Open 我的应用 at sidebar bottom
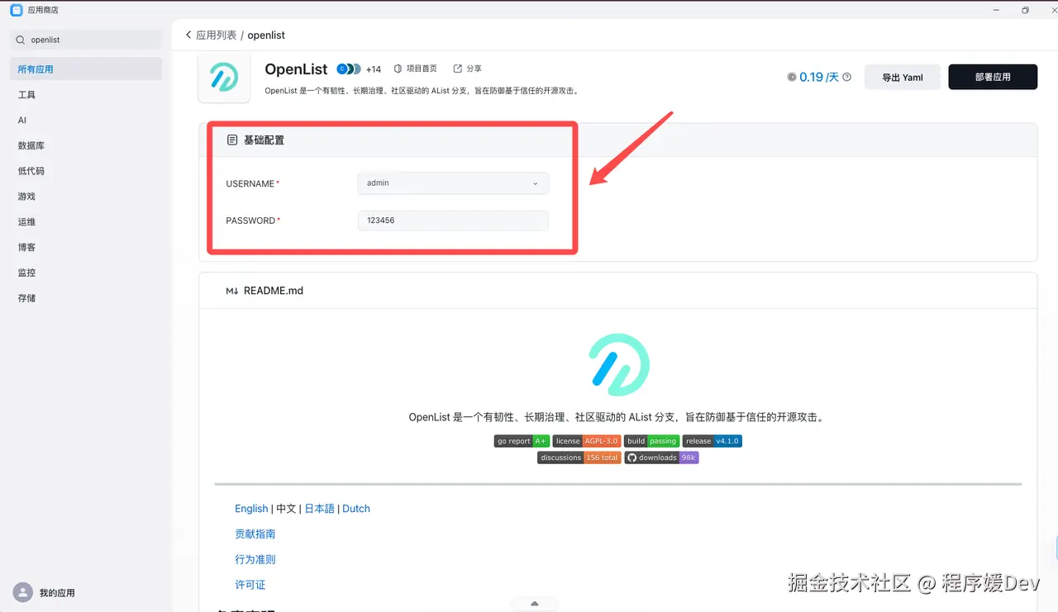Viewport: 1058px width, 612px height. [x=57, y=593]
